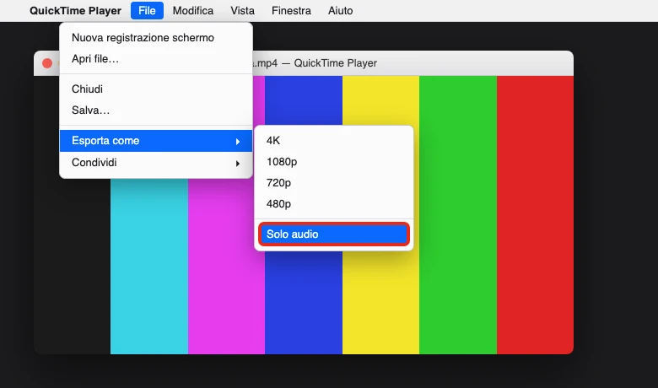This screenshot has height=388, width=658.
Task: Export video as 4K
Action: tap(333, 141)
